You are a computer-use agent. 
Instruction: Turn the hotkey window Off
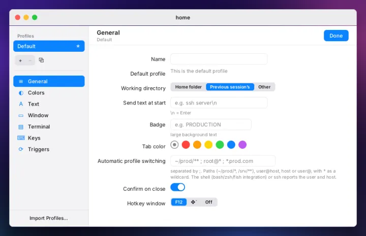(x=209, y=202)
